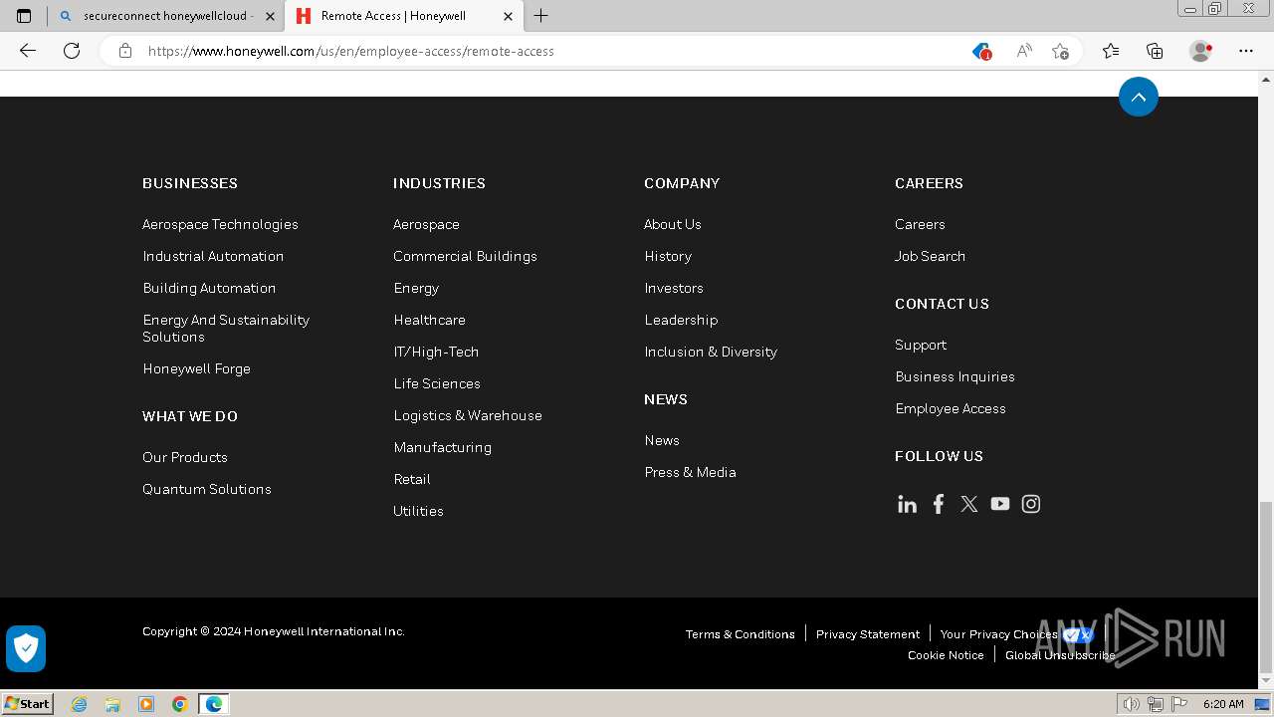Screen dimensions: 1274x717
Task: Click the page vertical scrollbar thumb
Action: (1266, 588)
